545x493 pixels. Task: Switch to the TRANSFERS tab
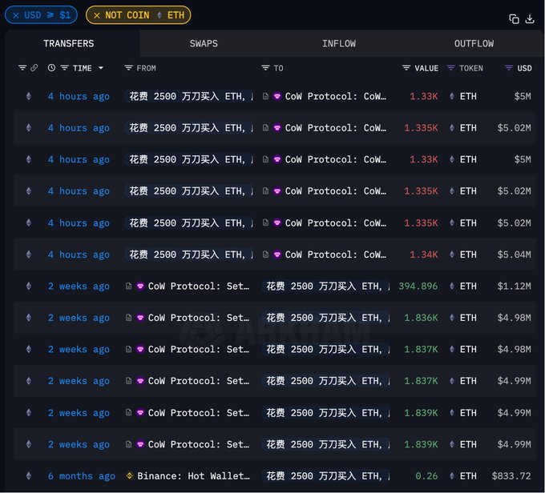coord(68,43)
